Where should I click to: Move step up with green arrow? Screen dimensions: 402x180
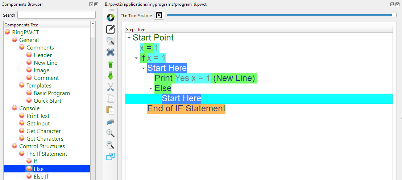point(111,64)
